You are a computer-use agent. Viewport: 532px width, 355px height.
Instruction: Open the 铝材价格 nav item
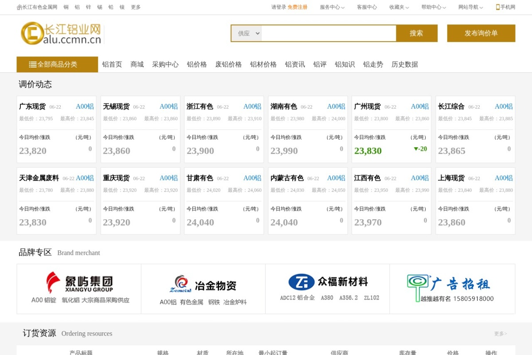263,64
